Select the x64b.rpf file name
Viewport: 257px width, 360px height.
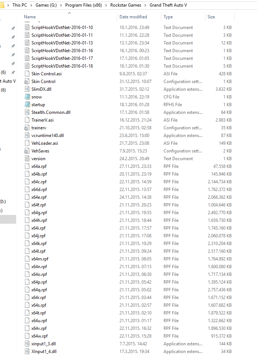pos(39,174)
